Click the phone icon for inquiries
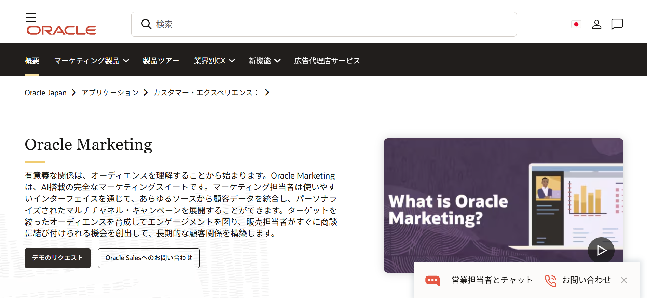Screen dimensions: 647x298 click(550, 280)
